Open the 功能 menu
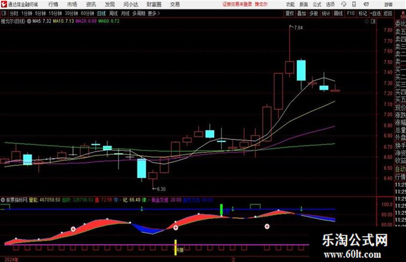The image size is (406, 262). click(290, 4)
